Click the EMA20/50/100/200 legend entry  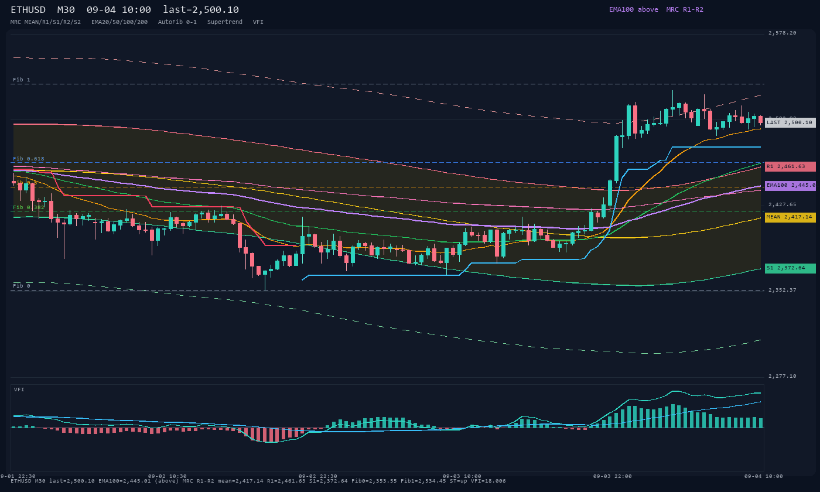[x=119, y=22]
